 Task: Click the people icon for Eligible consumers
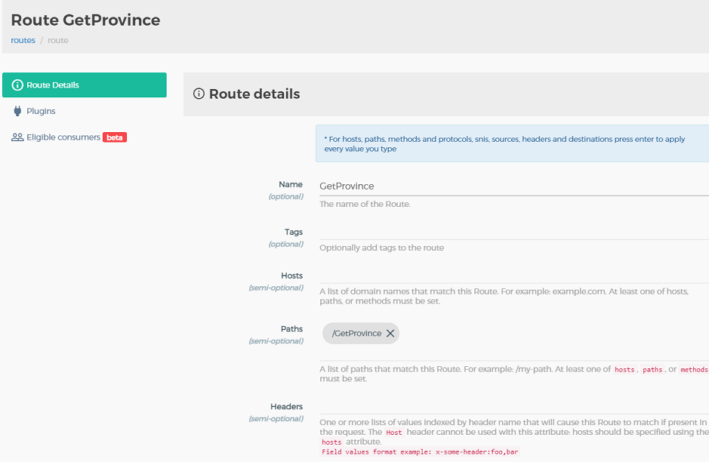(x=17, y=137)
